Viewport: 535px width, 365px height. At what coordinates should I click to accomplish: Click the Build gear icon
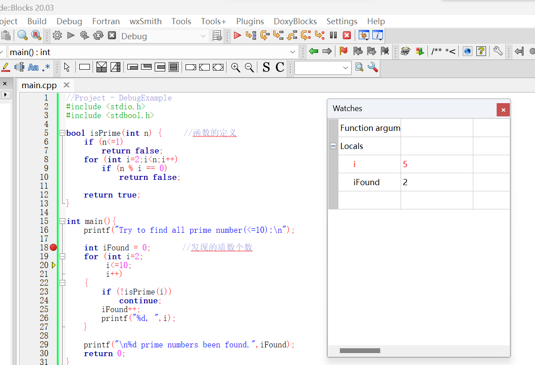coord(57,36)
